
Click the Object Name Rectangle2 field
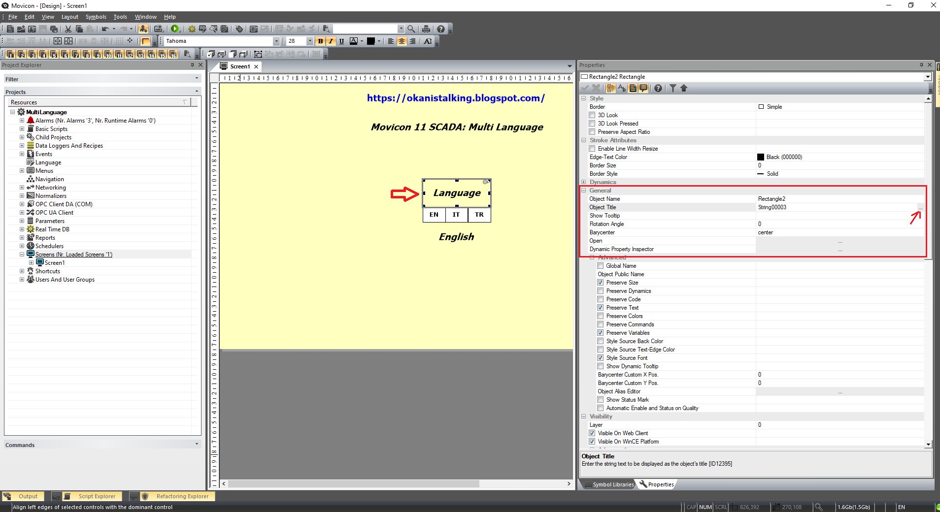pyautogui.click(x=840, y=199)
